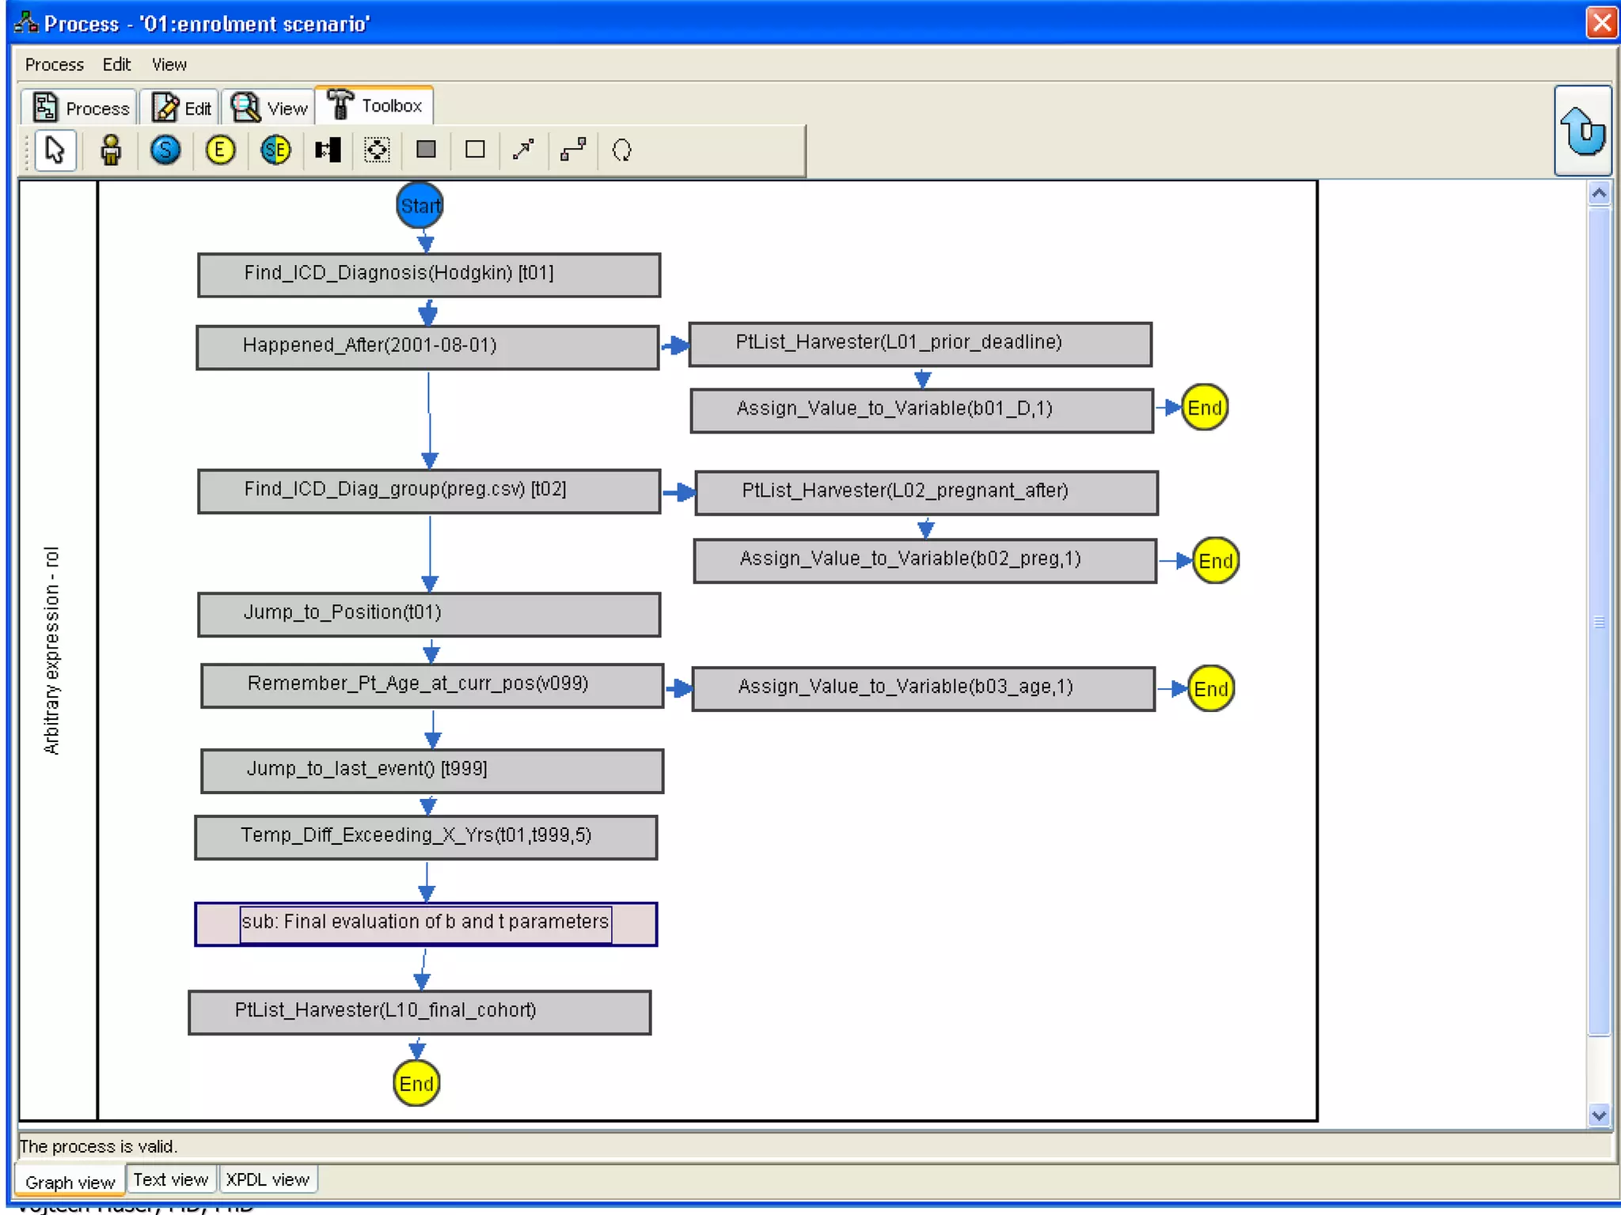Open the XPDL view tab

pyautogui.click(x=268, y=1179)
